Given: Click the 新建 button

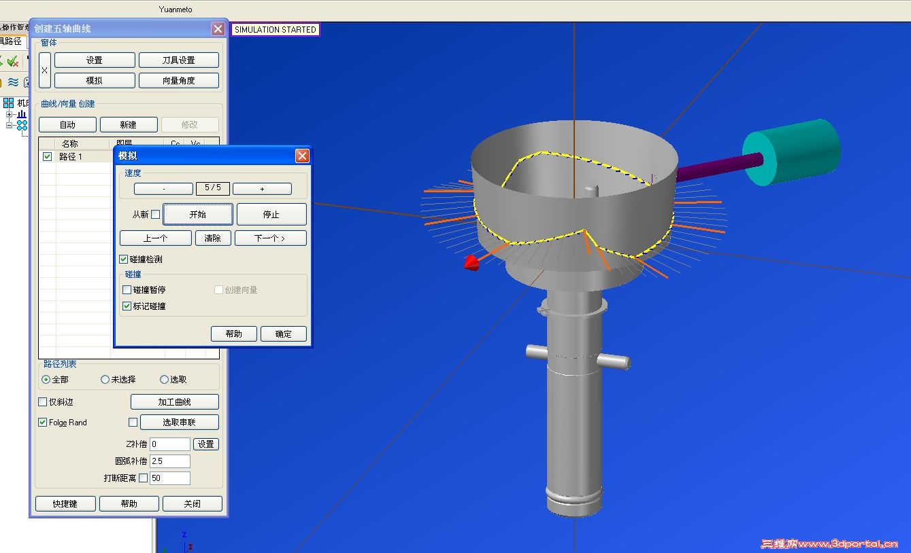Looking at the screenshot, I should pyautogui.click(x=129, y=124).
